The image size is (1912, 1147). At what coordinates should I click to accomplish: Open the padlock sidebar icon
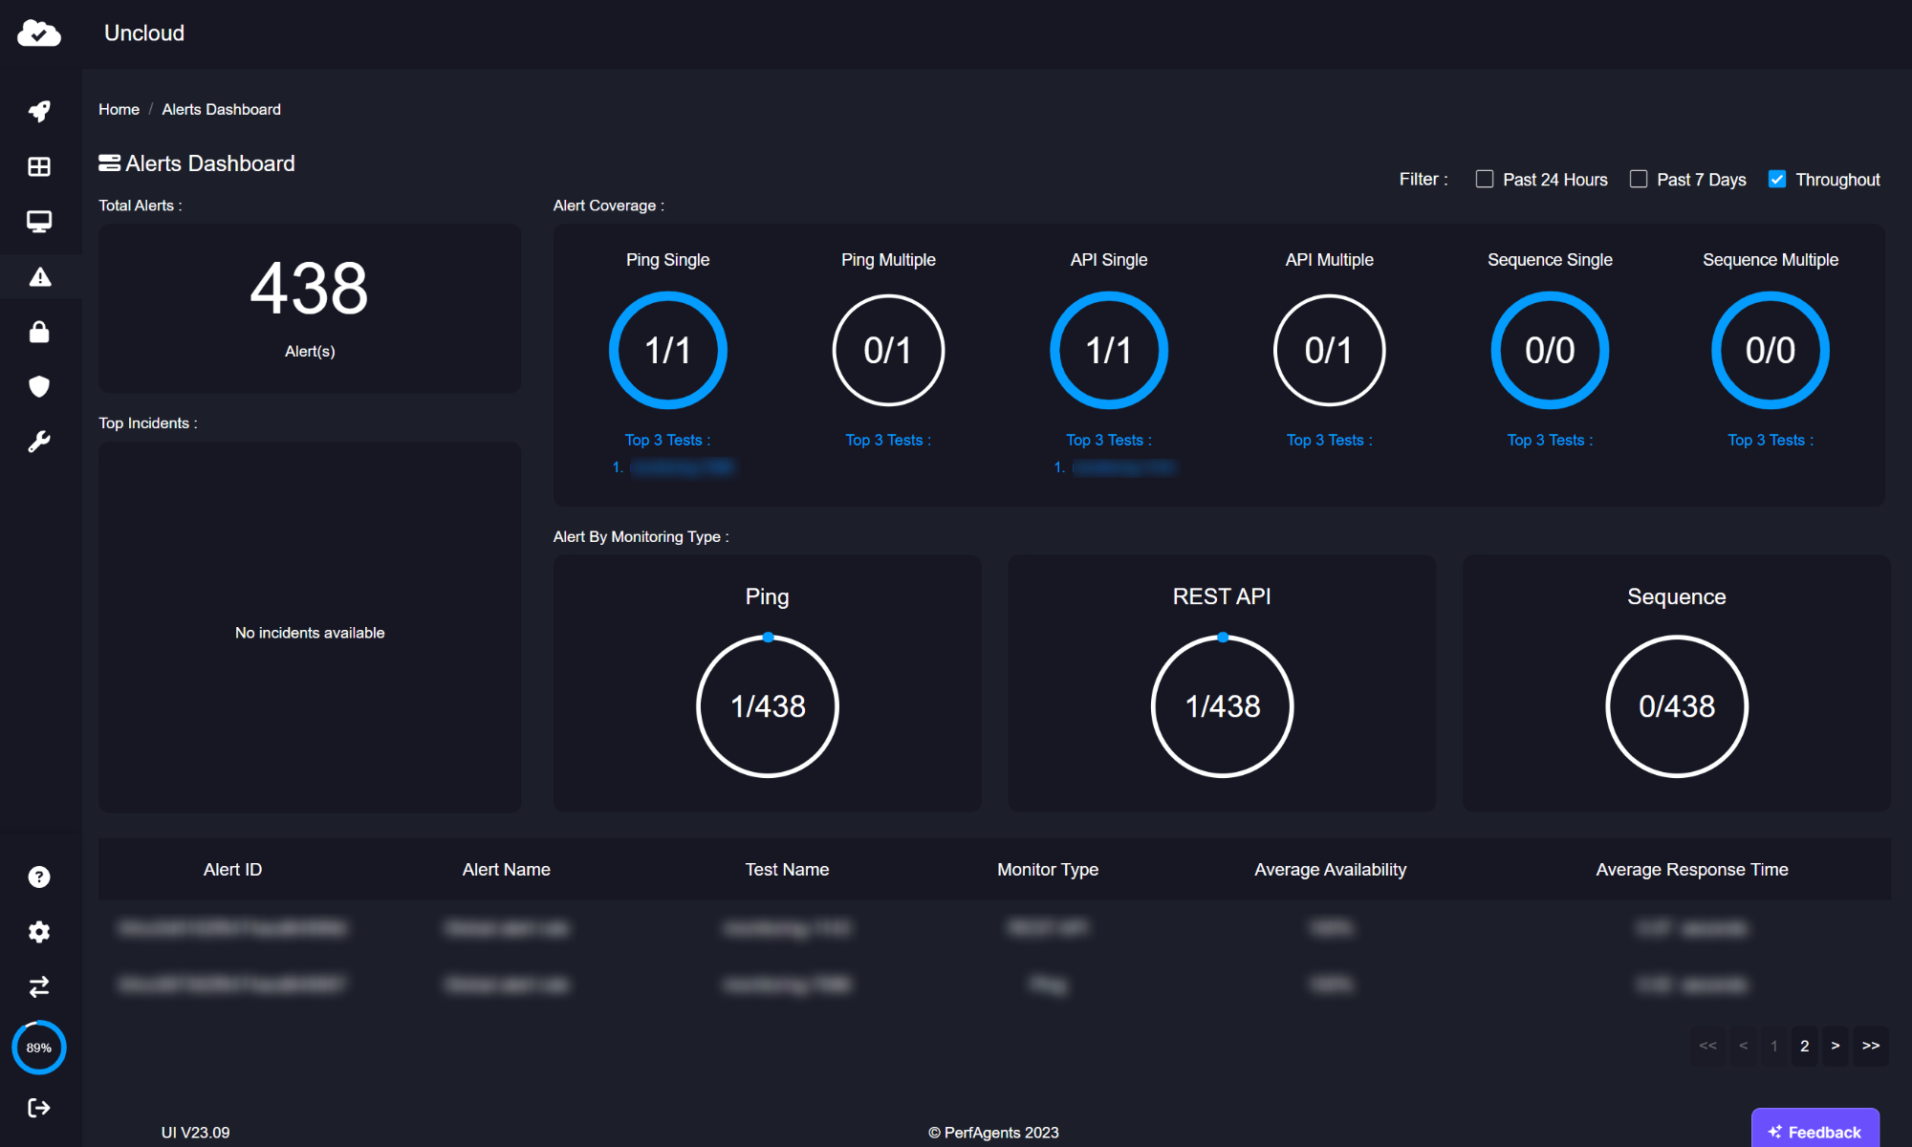click(39, 332)
